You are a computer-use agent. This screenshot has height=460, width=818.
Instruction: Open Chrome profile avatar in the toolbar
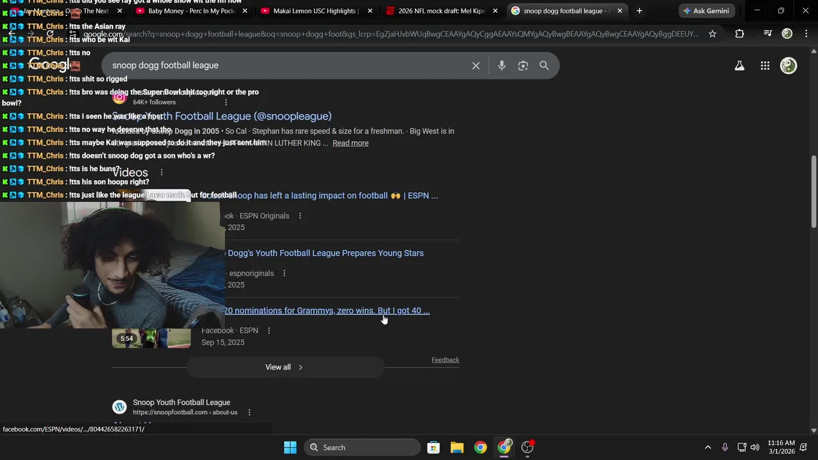(787, 34)
